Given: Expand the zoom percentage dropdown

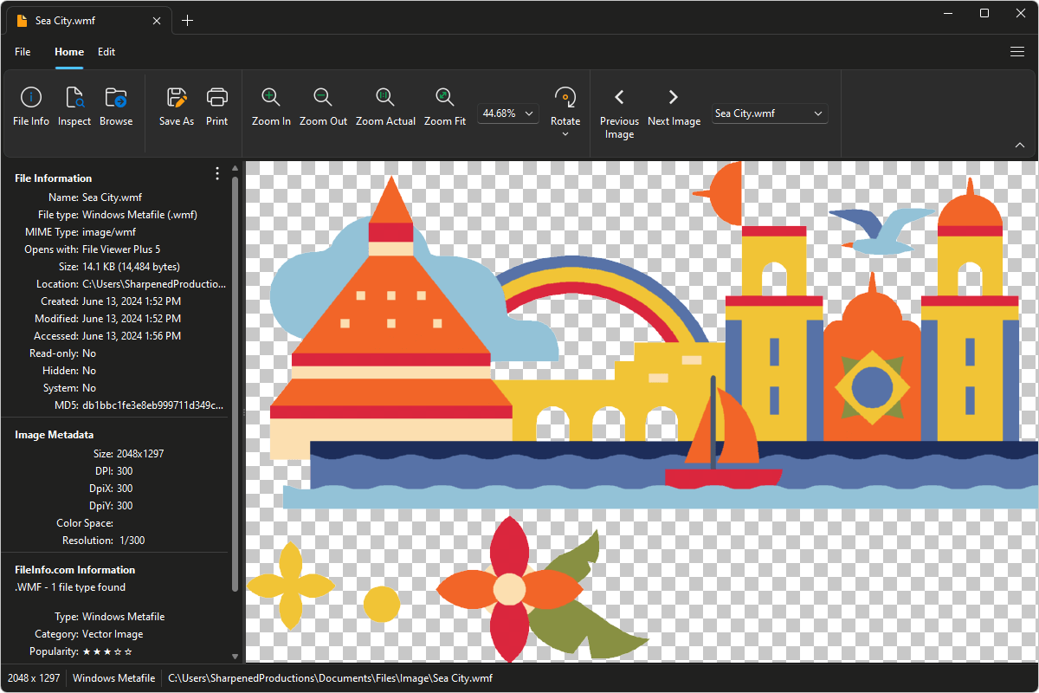Looking at the screenshot, I should [529, 113].
